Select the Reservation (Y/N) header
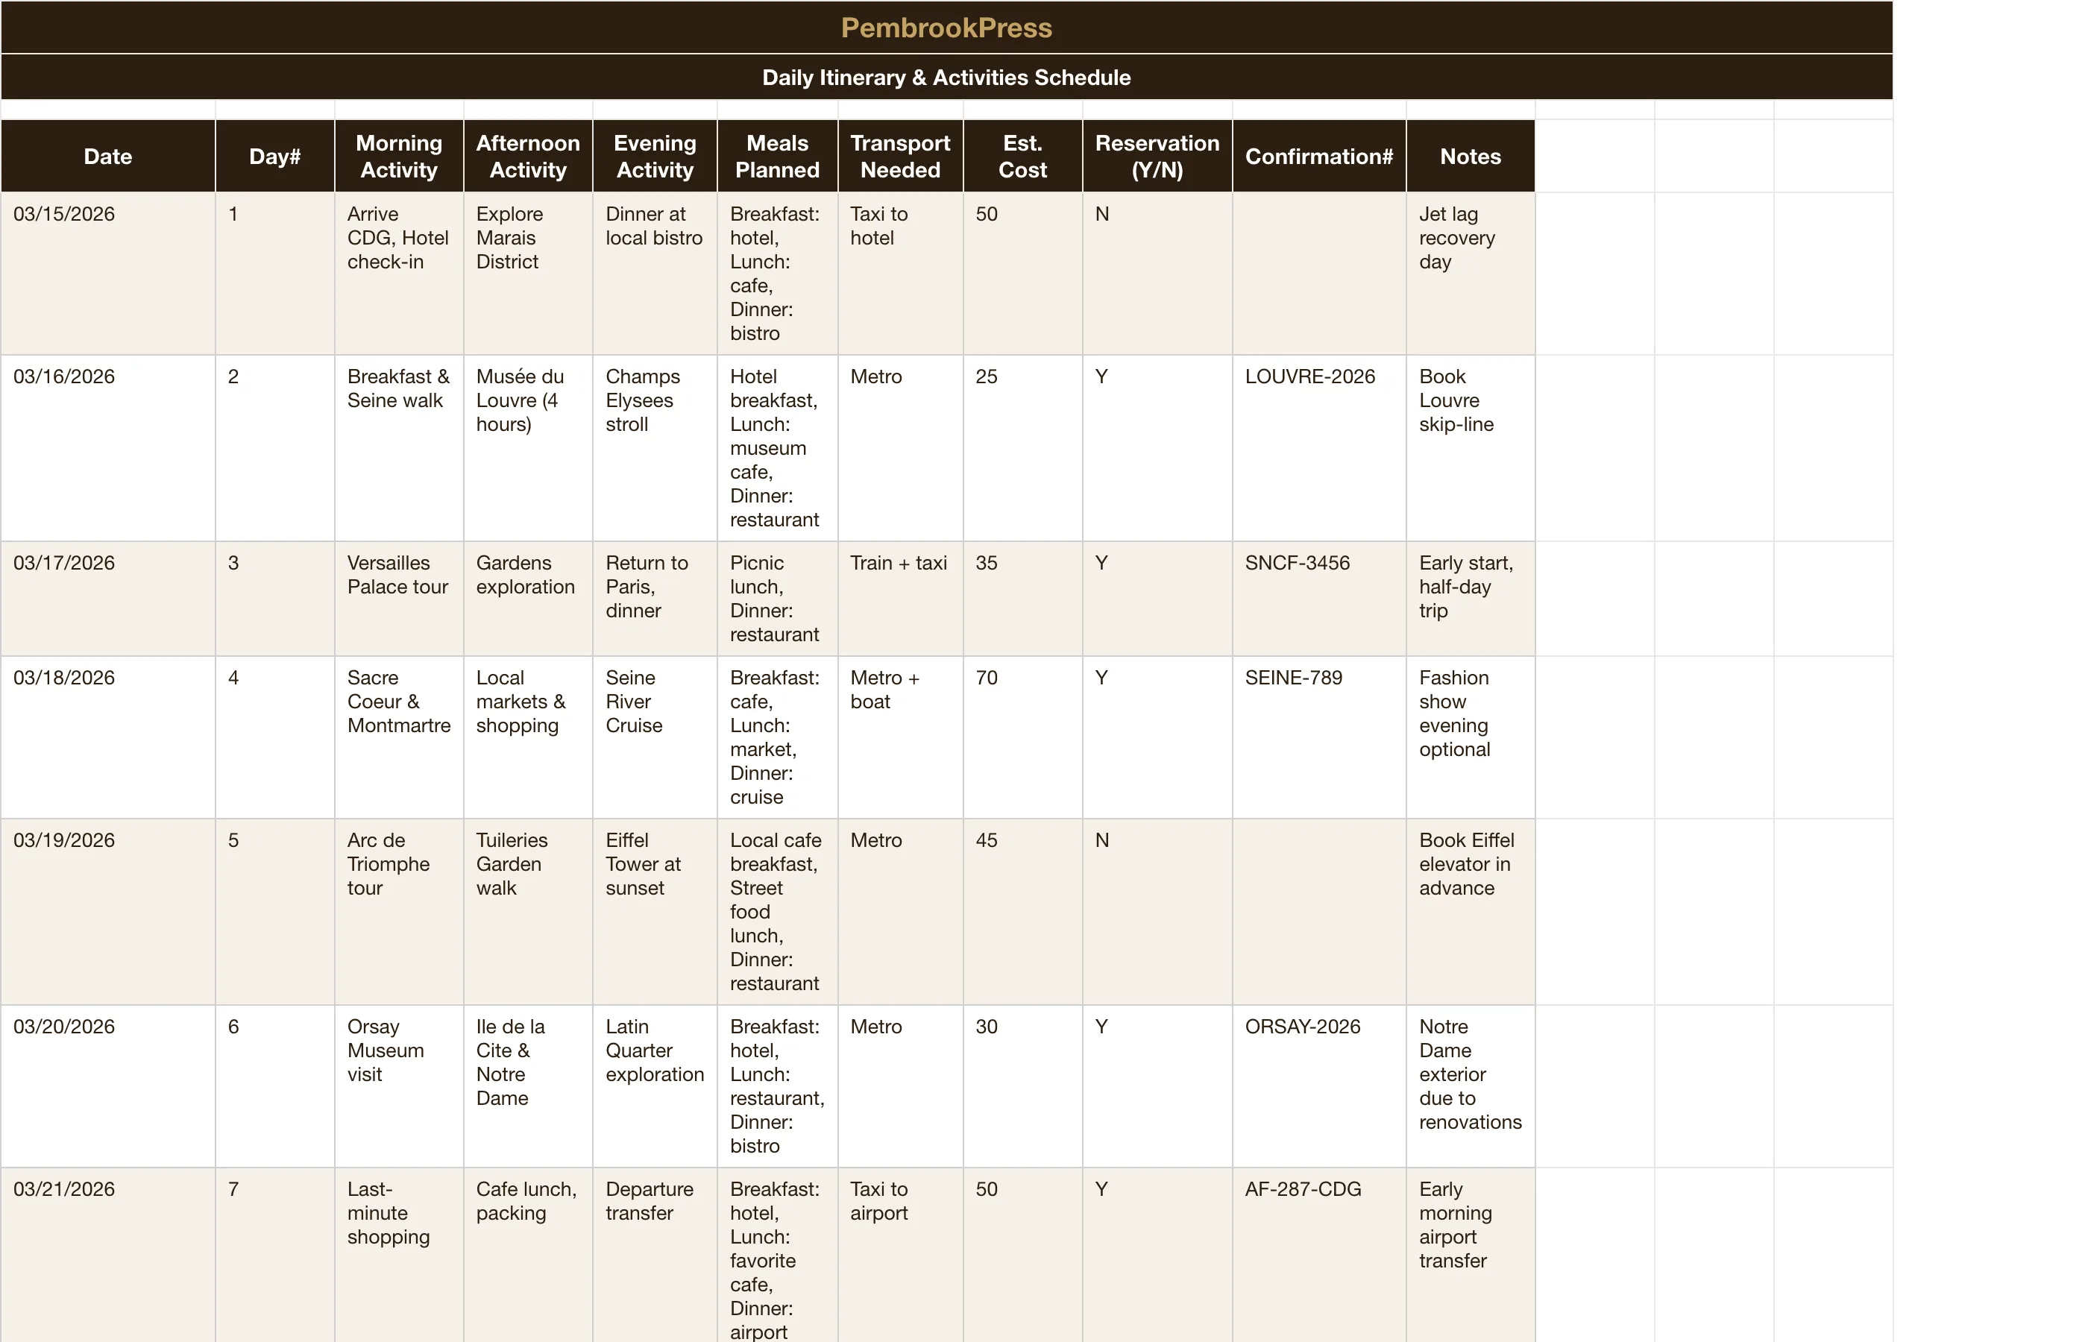 point(1157,156)
